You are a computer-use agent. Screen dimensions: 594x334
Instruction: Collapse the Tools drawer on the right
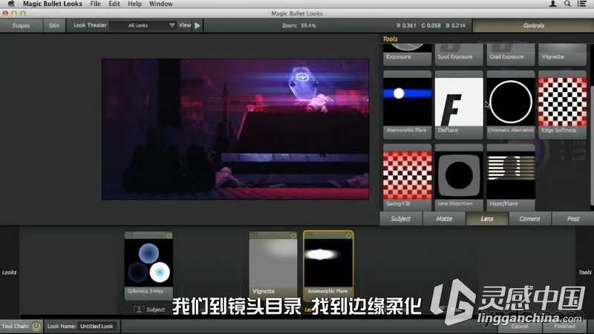[585, 272]
